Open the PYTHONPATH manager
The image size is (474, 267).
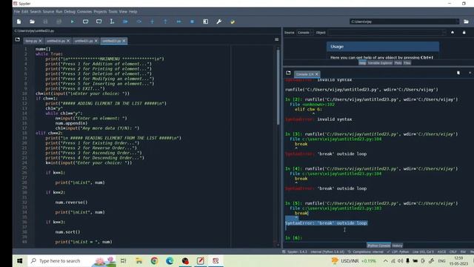232,22
